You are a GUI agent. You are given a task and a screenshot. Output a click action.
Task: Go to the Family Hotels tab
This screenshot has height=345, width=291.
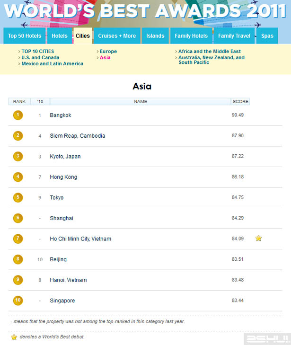(191, 36)
